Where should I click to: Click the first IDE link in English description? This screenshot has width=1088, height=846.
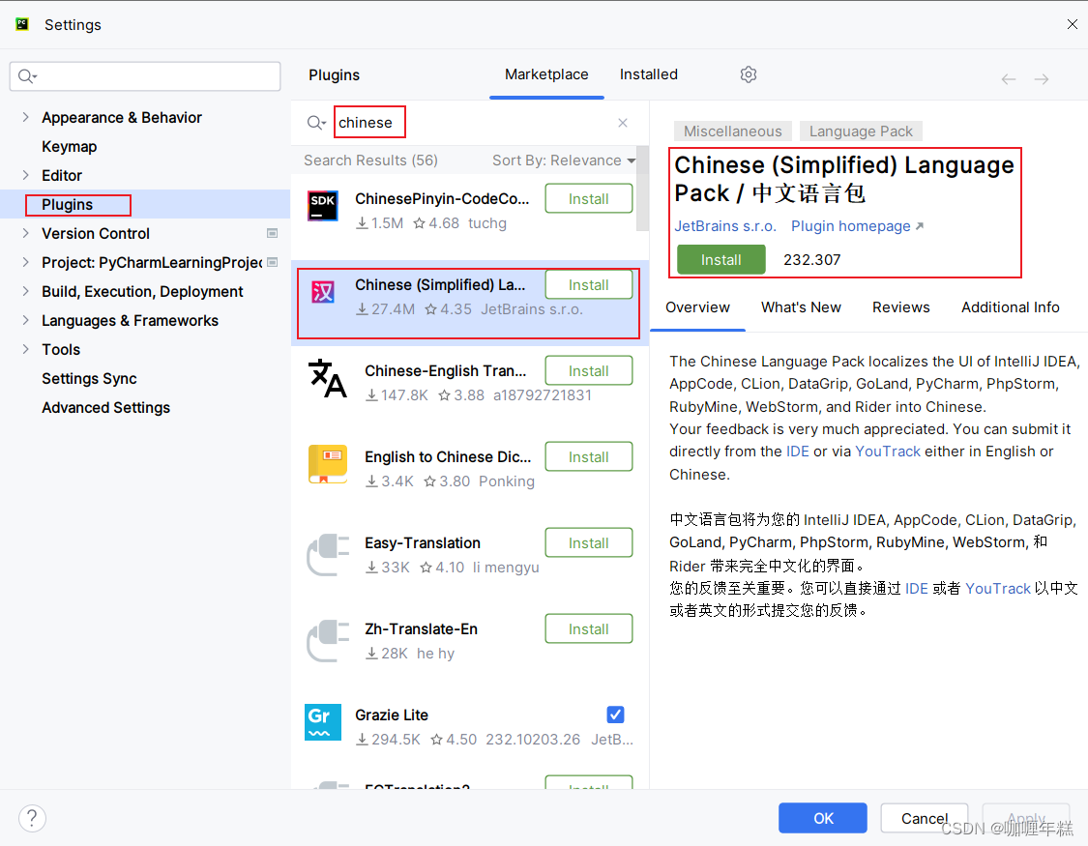tap(797, 452)
